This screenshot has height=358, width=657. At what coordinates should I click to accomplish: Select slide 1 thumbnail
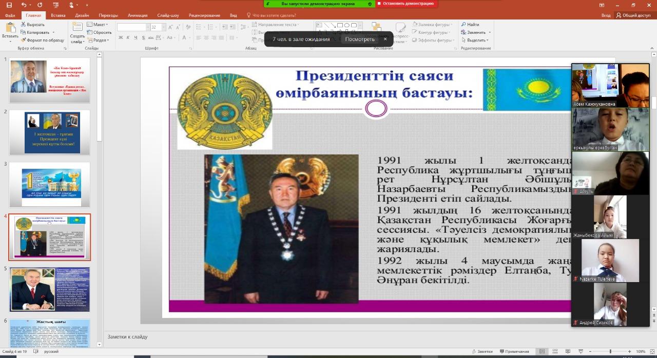pyautogui.click(x=50, y=80)
